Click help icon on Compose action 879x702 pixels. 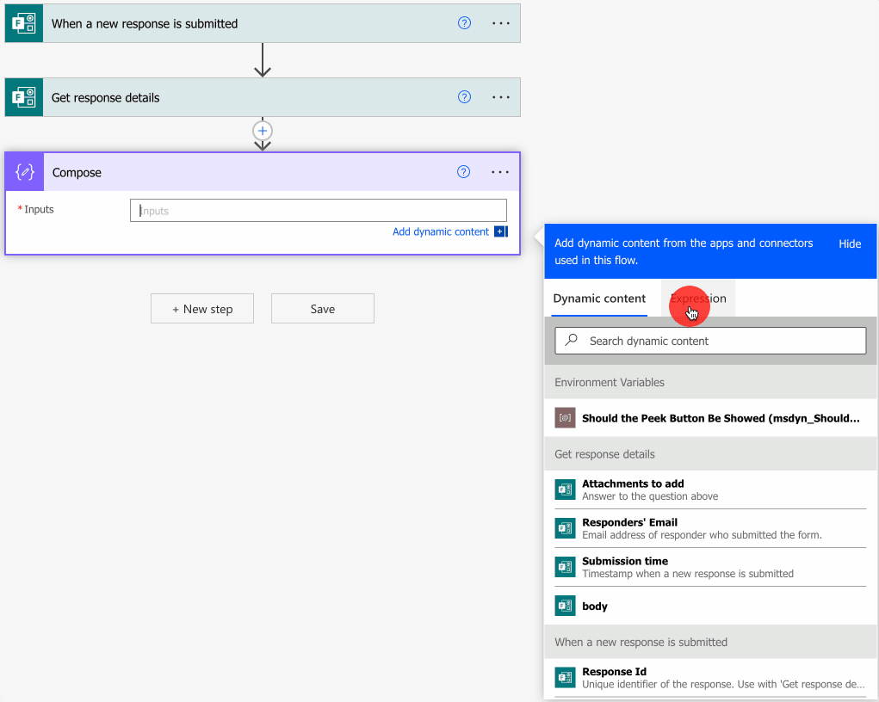point(463,172)
